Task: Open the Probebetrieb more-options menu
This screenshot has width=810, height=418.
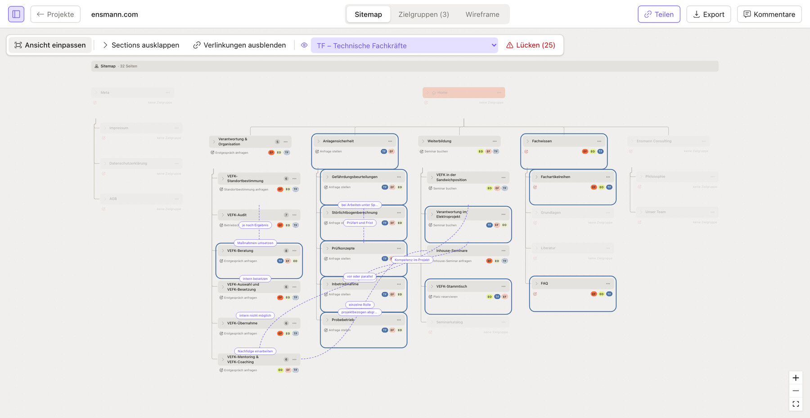Action: (399, 320)
